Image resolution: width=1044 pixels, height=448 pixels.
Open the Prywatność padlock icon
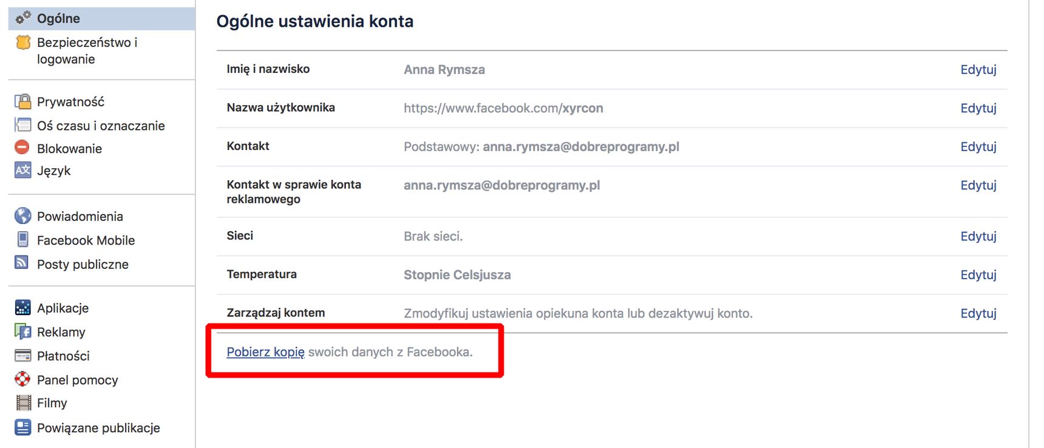[23, 101]
